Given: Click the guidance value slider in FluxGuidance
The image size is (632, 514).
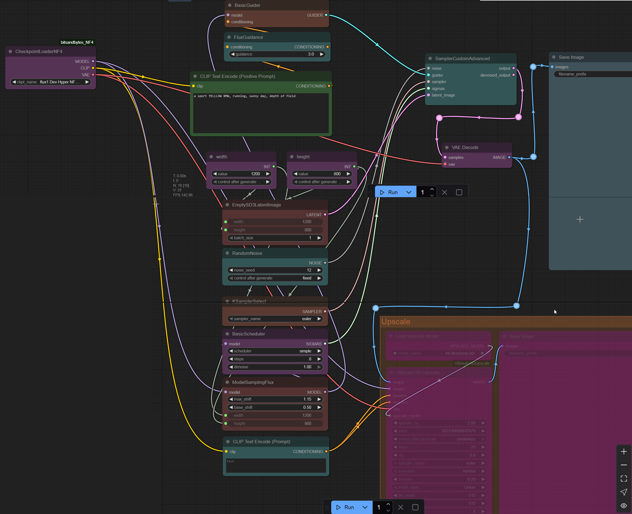Looking at the screenshot, I should coord(277,54).
